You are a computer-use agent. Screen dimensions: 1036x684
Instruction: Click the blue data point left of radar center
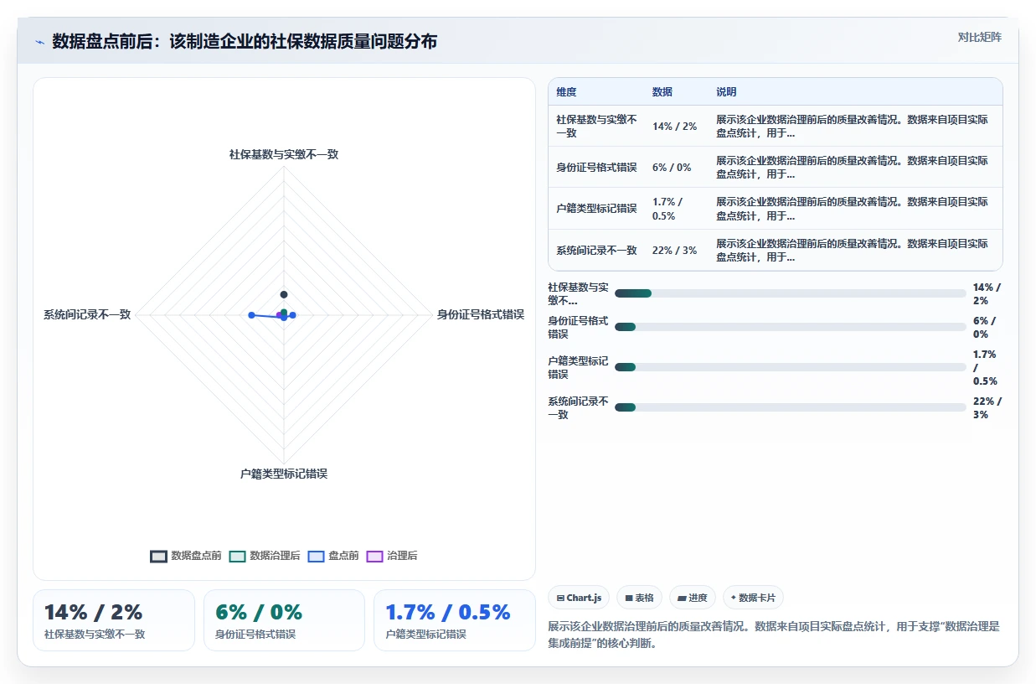pyautogui.click(x=251, y=314)
